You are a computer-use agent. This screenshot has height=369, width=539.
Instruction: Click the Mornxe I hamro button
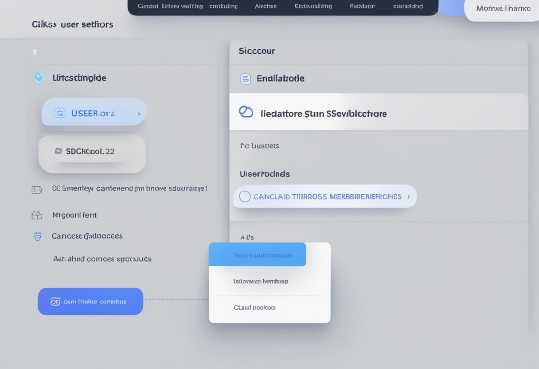(x=503, y=8)
